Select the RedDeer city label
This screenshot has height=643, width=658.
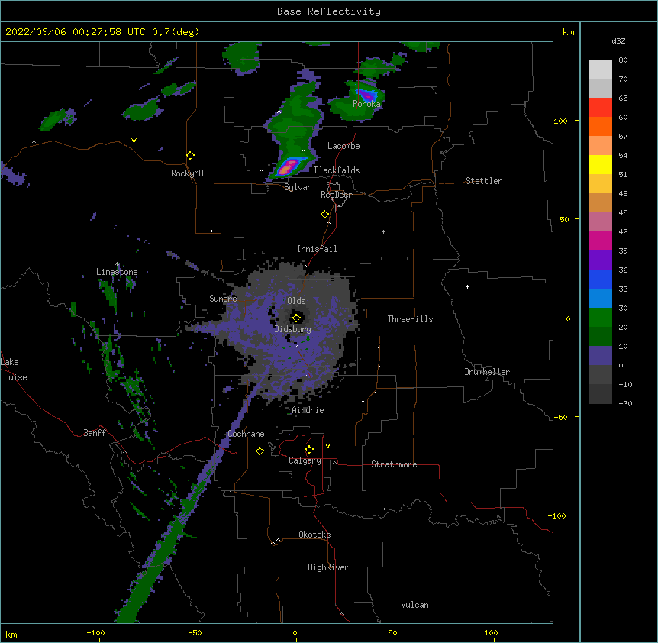336,195
